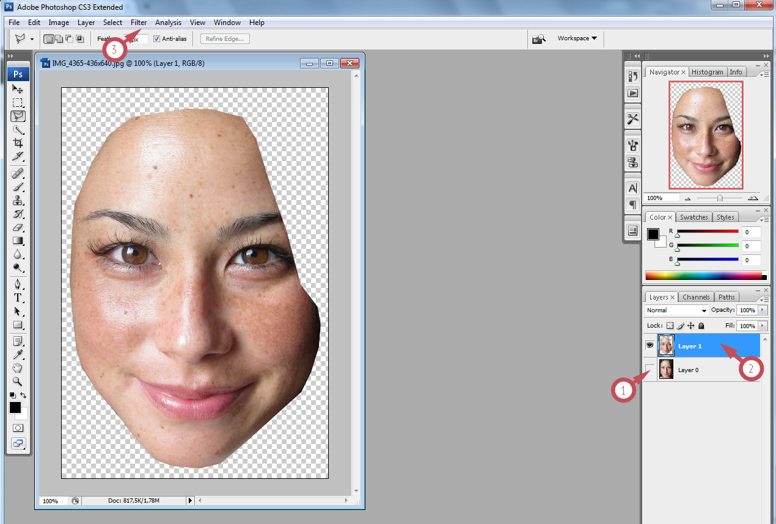The height and width of the screenshot is (524, 776).
Task: Select the Polygonal Lasso tool in toolbox
Action: click(x=18, y=116)
